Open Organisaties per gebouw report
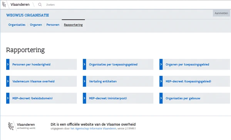The width and height of the screenshot is (231, 140). point(194,98)
